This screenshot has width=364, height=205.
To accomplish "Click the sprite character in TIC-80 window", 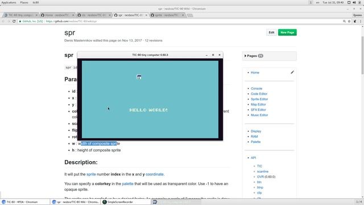I will coord(139,77).
